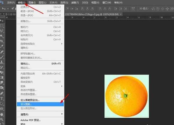Select the Pen tool in toolbar
The height and width of the screenshot is (125, 174).
coord(2,94)
